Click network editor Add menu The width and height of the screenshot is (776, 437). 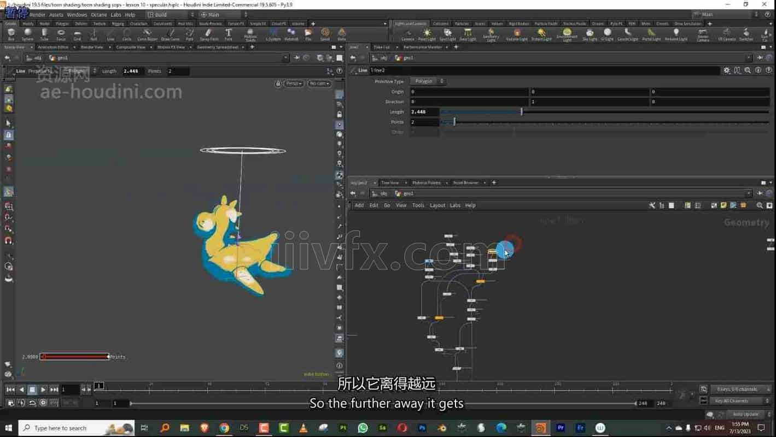tap(359, 205)
